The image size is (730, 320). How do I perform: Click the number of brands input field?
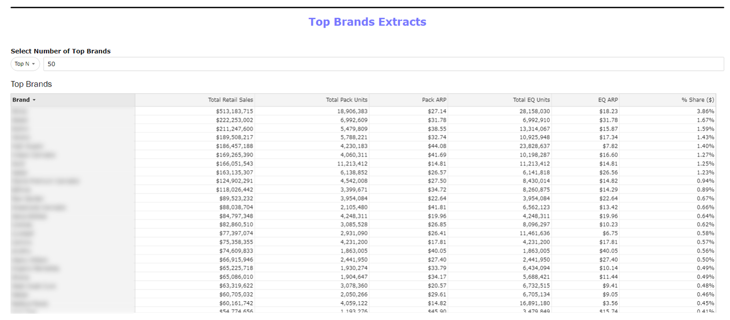pyautogui.click(x=382, y=64)
